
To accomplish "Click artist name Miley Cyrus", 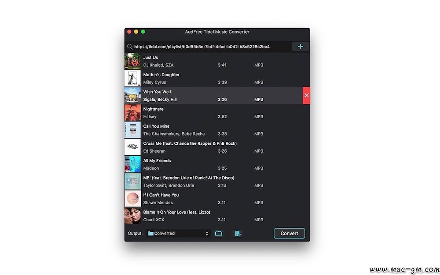I will click(x=154, y=82).
